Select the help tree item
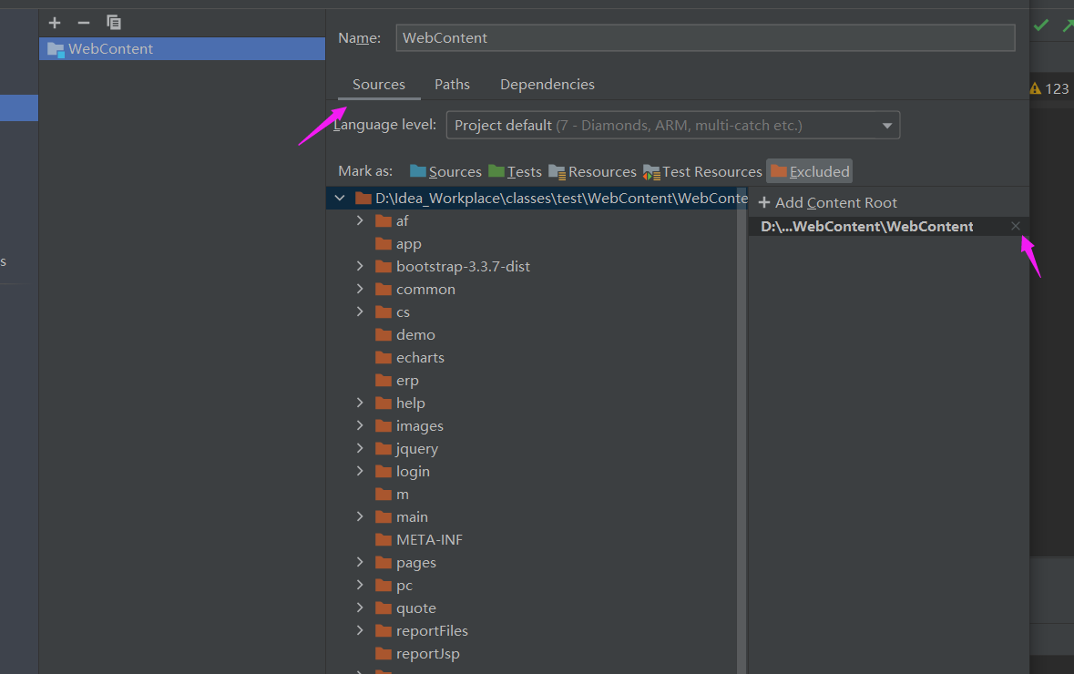Viewport: 1074px width, 674px height. (x=410, y=403)
